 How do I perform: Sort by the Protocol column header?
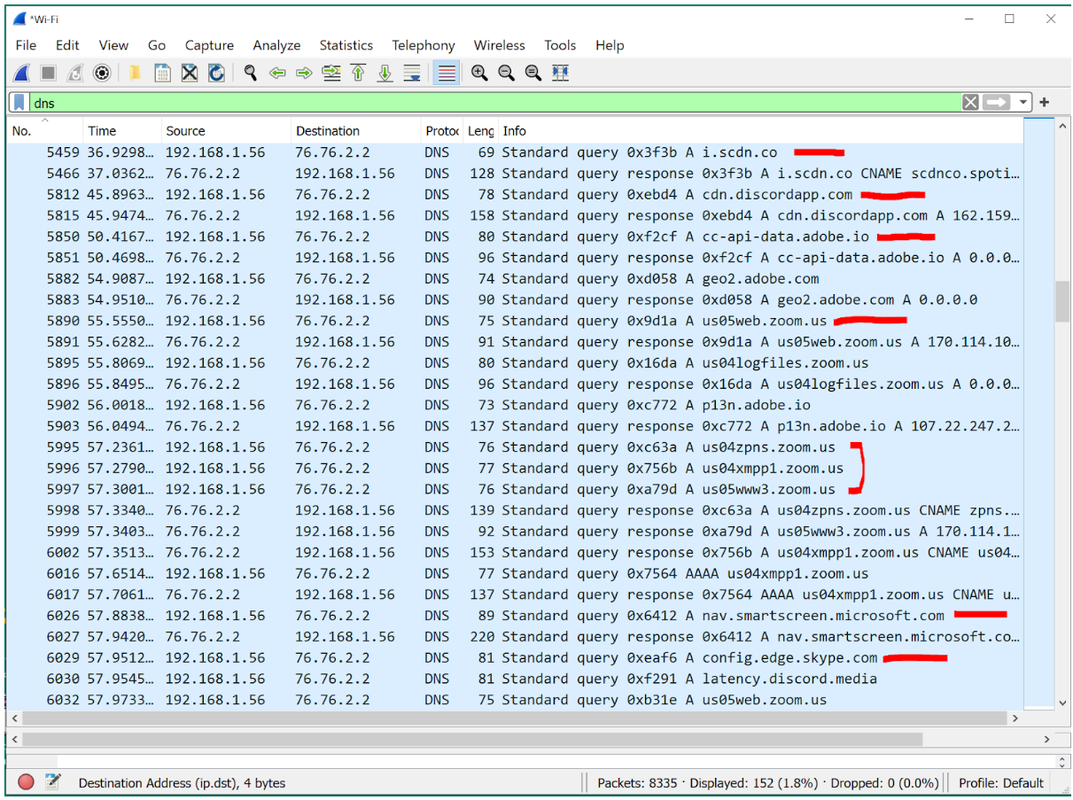pos(442,131)
